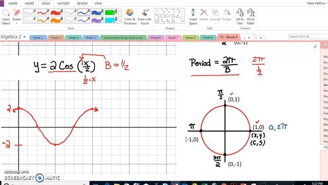
Task: Switch to the Week 4 section
Action: pos(73,38)
